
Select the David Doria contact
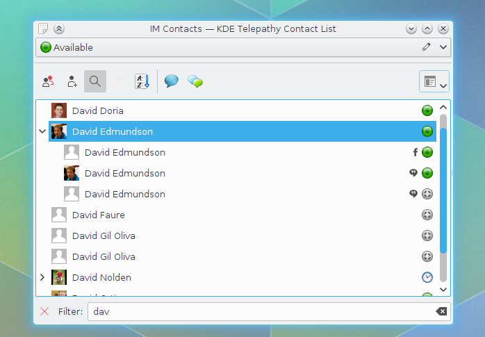(x=243, y=110)
